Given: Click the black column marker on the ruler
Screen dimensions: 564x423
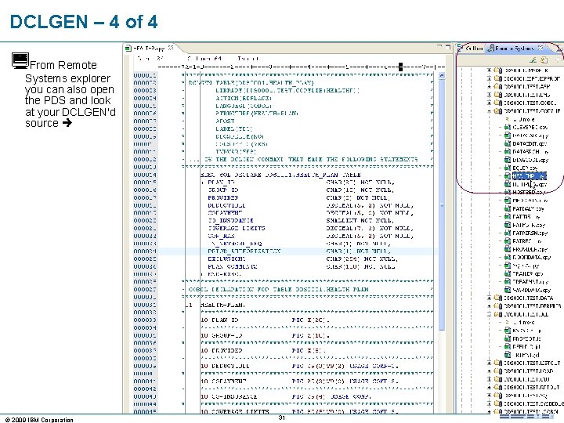Looking at the screenshot, I should (400, 67).
